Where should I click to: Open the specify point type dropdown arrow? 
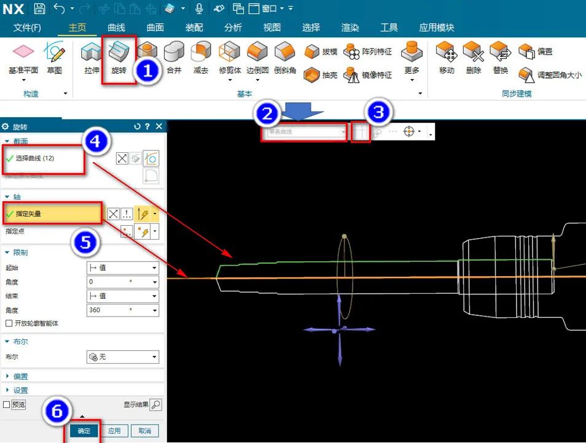coord(155,231)
